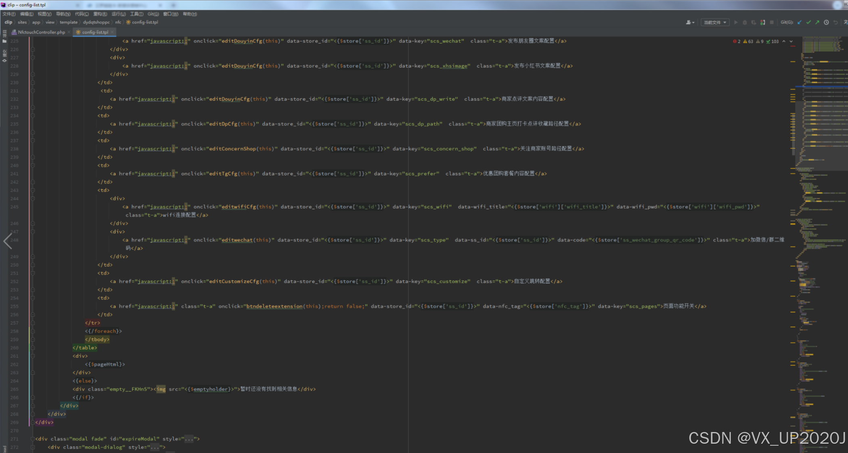Expand the folded expireModal div at line 271
The image size is (848, 453).
coord(32,439)
